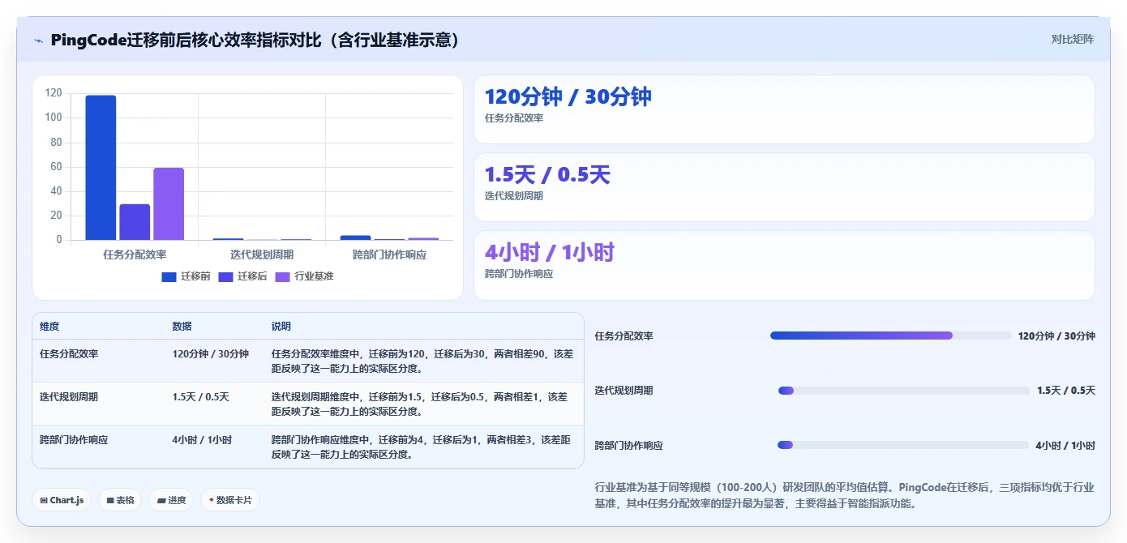
Task: Click the 表格 chip
Action: [120, 500]
